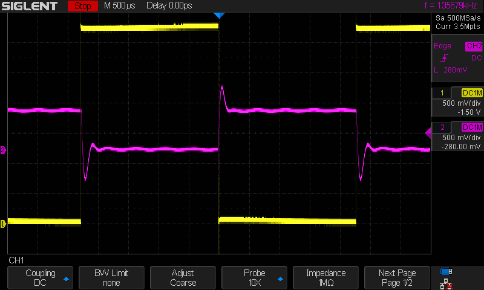Image resolution: width=484 pixels, height=290 pixels.
Task: Click the red Stop status indicator
Action: tap(83, 6)
